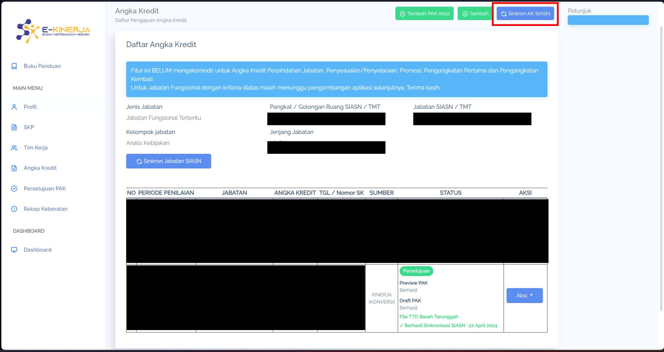Click the Tim Kerja people icon

pos(14,148)
